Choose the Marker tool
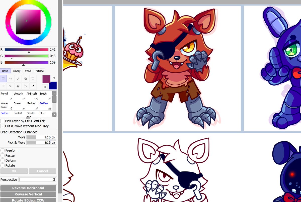This screenshot has width=301, height=202. coord(33,106)
